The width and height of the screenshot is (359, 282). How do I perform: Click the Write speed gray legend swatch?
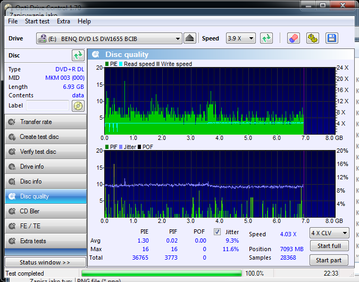tap(158, 64)
